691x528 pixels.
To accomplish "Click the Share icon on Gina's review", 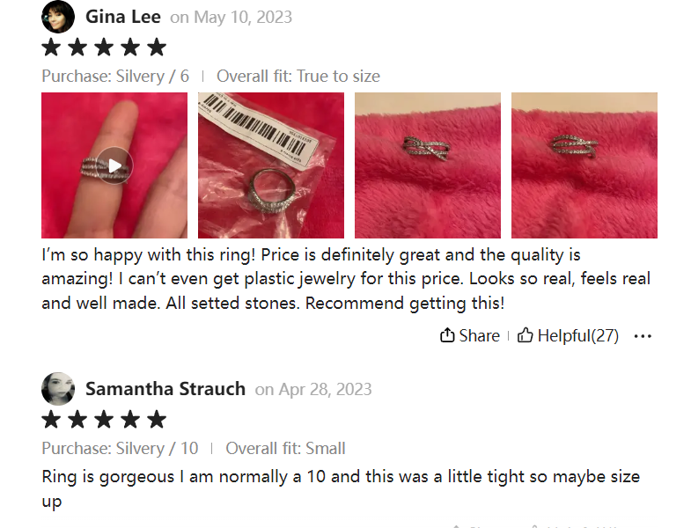I will pyautogui.click(x=447, y=335).
